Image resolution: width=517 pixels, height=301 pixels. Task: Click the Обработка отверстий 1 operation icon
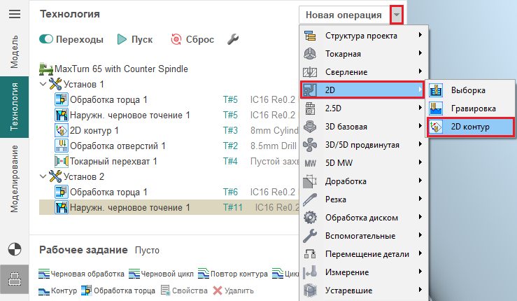(x=61, y=146)
